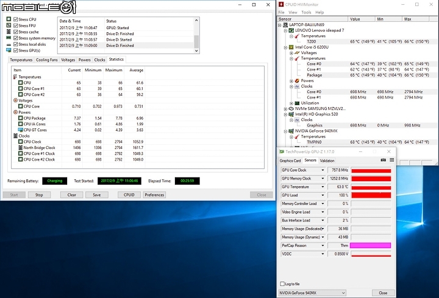Click the Powers category icon in Statistics
This screenshot has height=298, width=439.
(x=15, y=112)
